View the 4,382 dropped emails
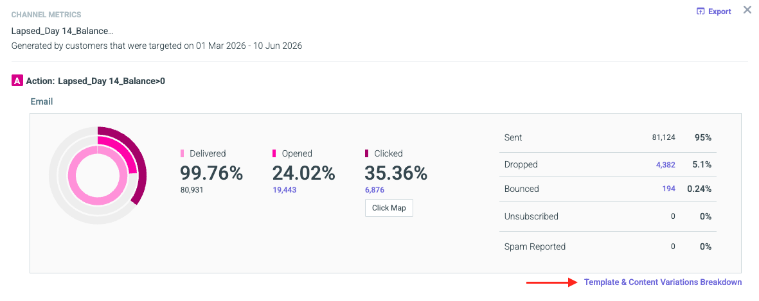The image size is (759, 301). coord(666,164)
